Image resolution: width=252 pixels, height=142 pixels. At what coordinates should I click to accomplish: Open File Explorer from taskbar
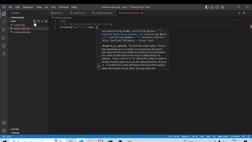click(91, 141)
